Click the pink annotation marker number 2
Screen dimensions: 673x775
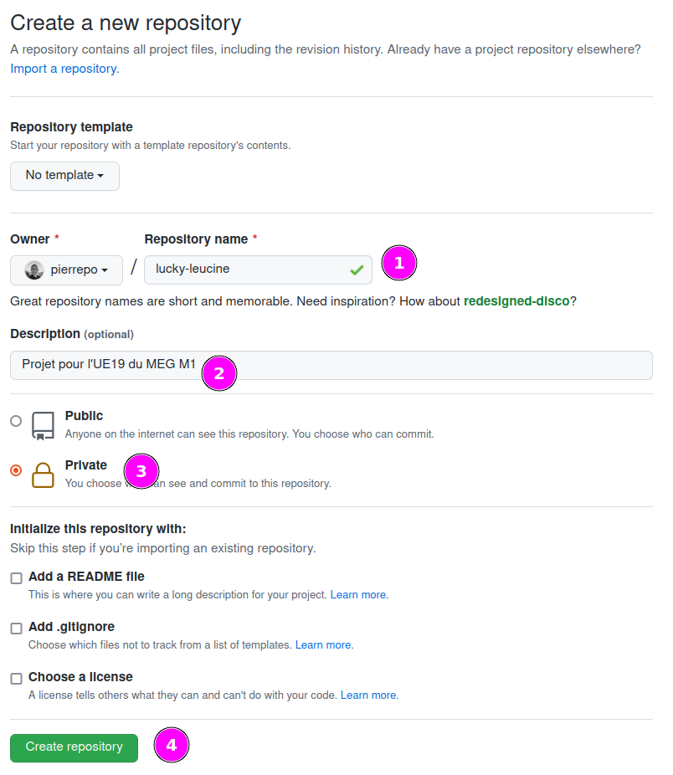(219, 373)
